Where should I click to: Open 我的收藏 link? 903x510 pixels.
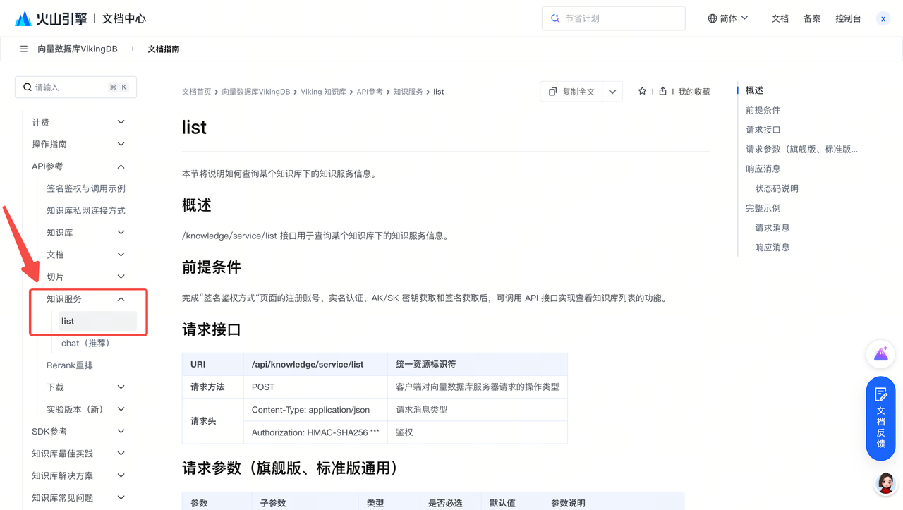694,92
